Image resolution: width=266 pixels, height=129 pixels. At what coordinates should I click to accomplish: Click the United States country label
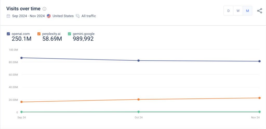(63, 16)
